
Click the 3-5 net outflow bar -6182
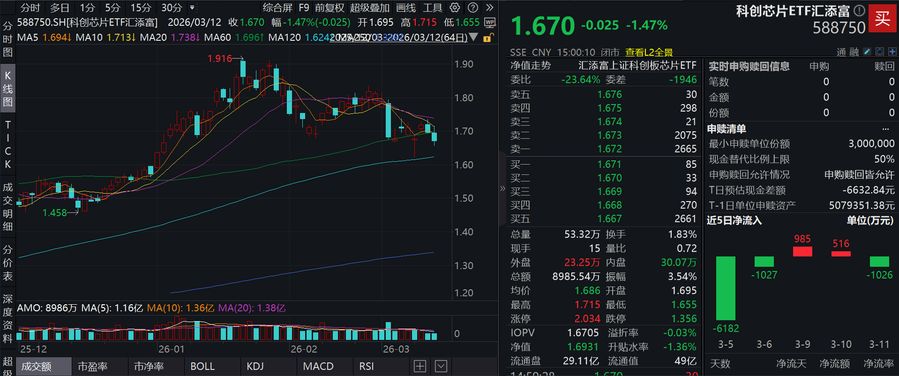(x=726, y=288)
